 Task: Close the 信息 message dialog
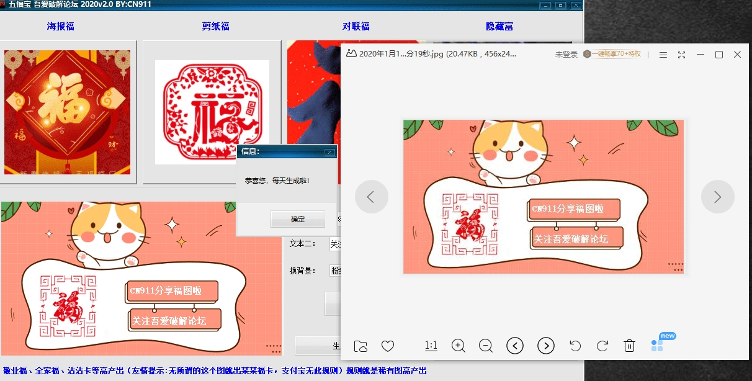coord(330,151)
